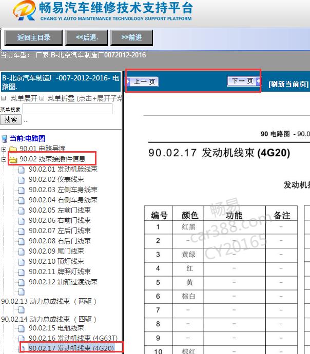Go forward with >>前进 button

(131, 38)
